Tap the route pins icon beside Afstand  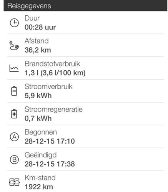click(14, 46)
